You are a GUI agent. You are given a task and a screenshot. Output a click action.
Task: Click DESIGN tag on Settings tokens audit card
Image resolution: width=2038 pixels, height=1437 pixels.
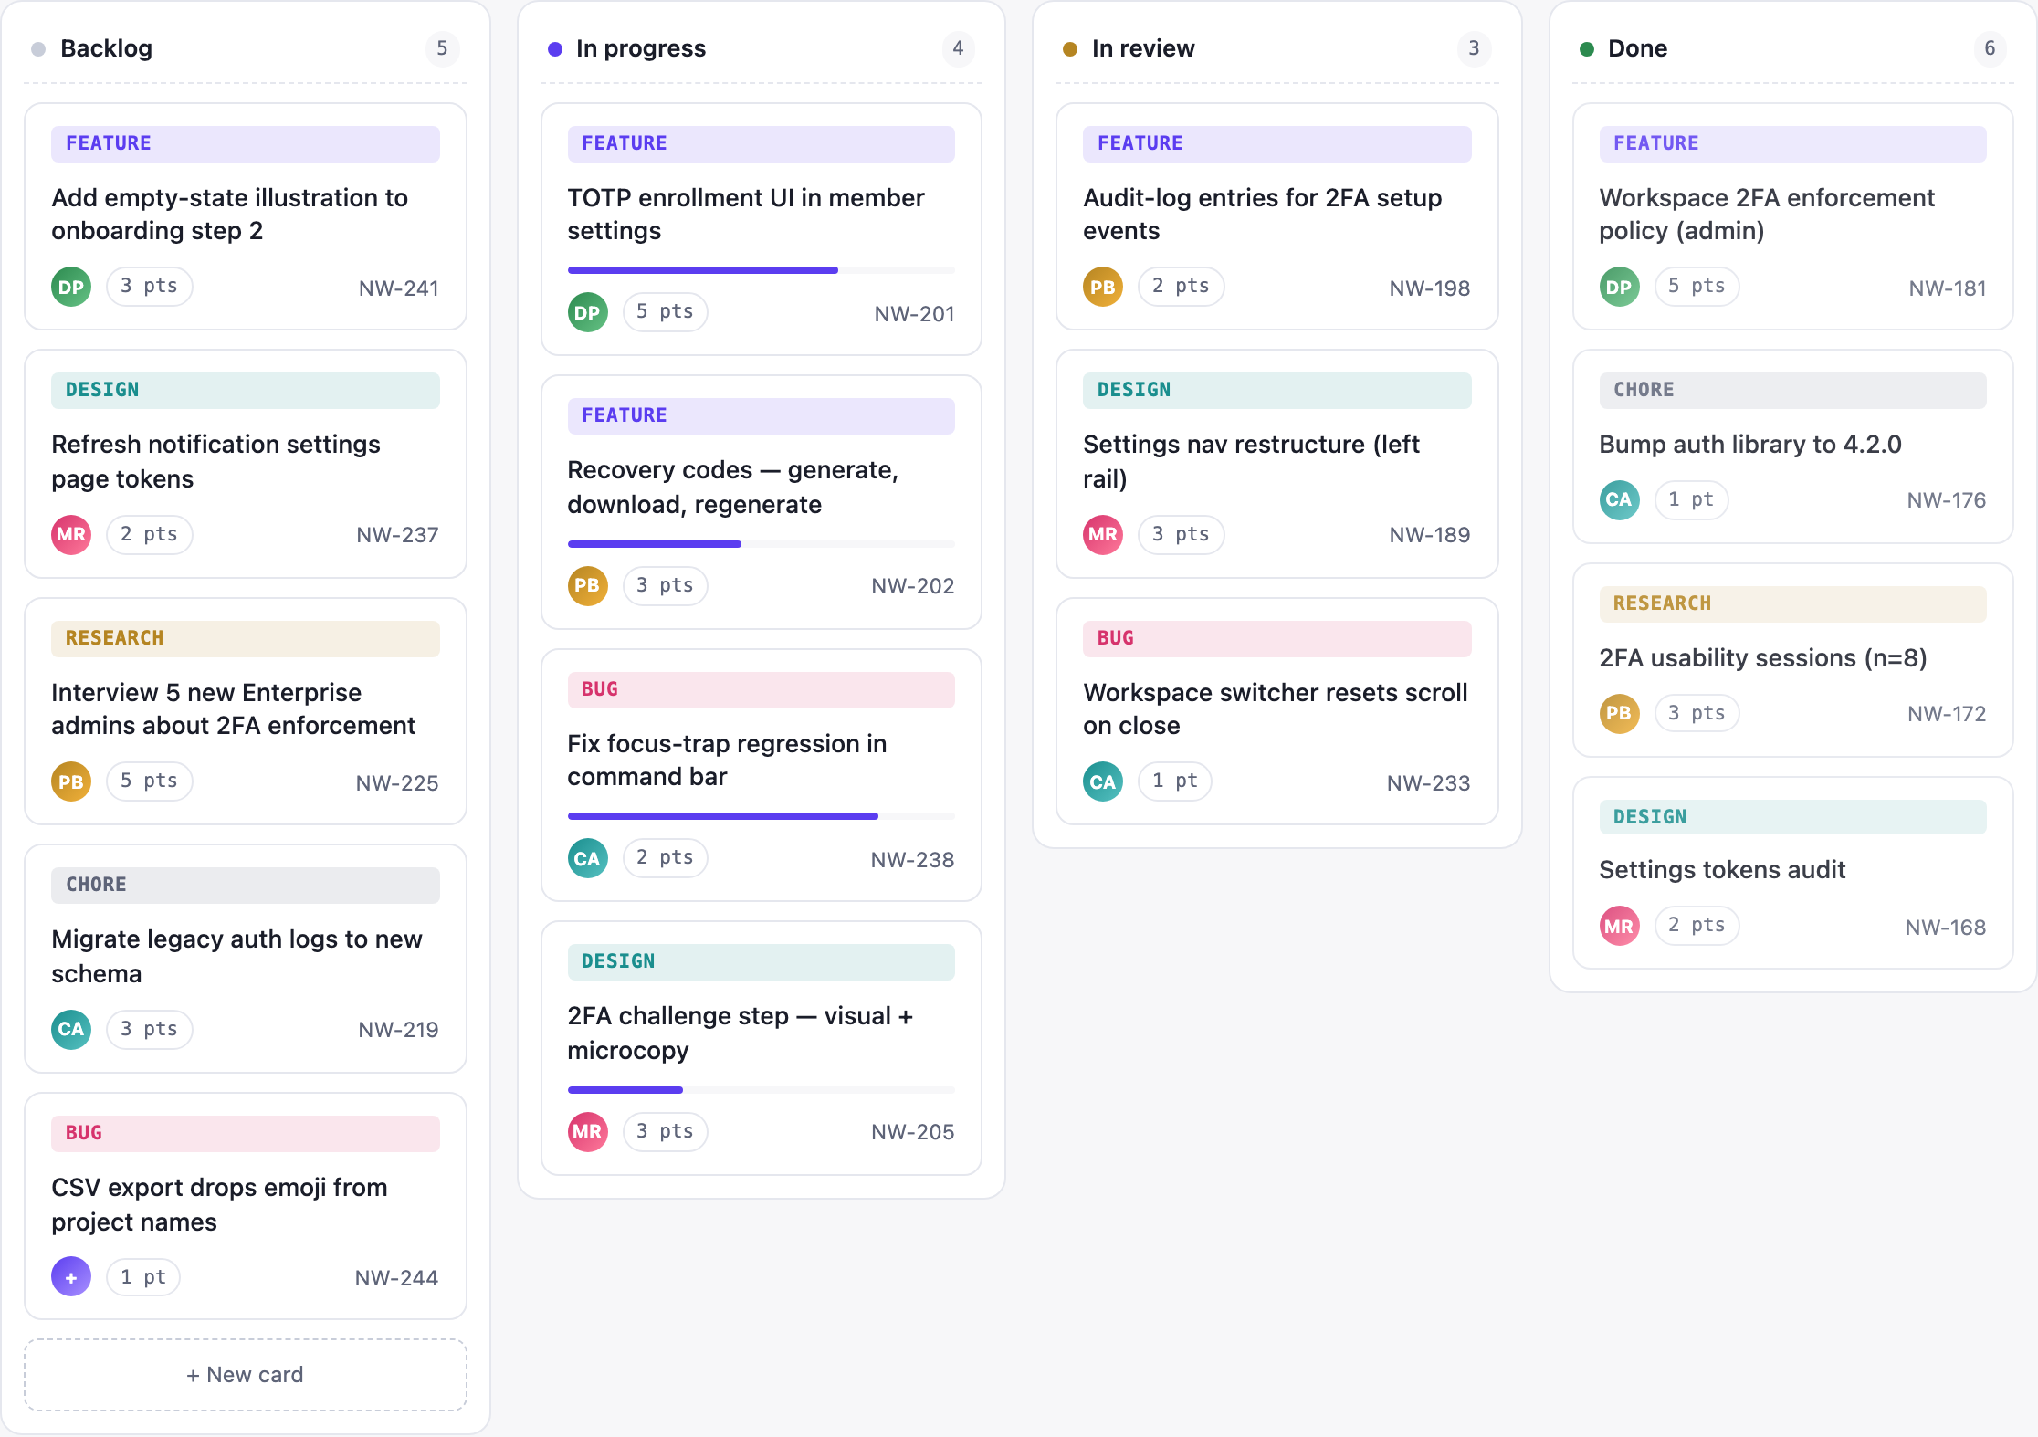point(1792,817)
